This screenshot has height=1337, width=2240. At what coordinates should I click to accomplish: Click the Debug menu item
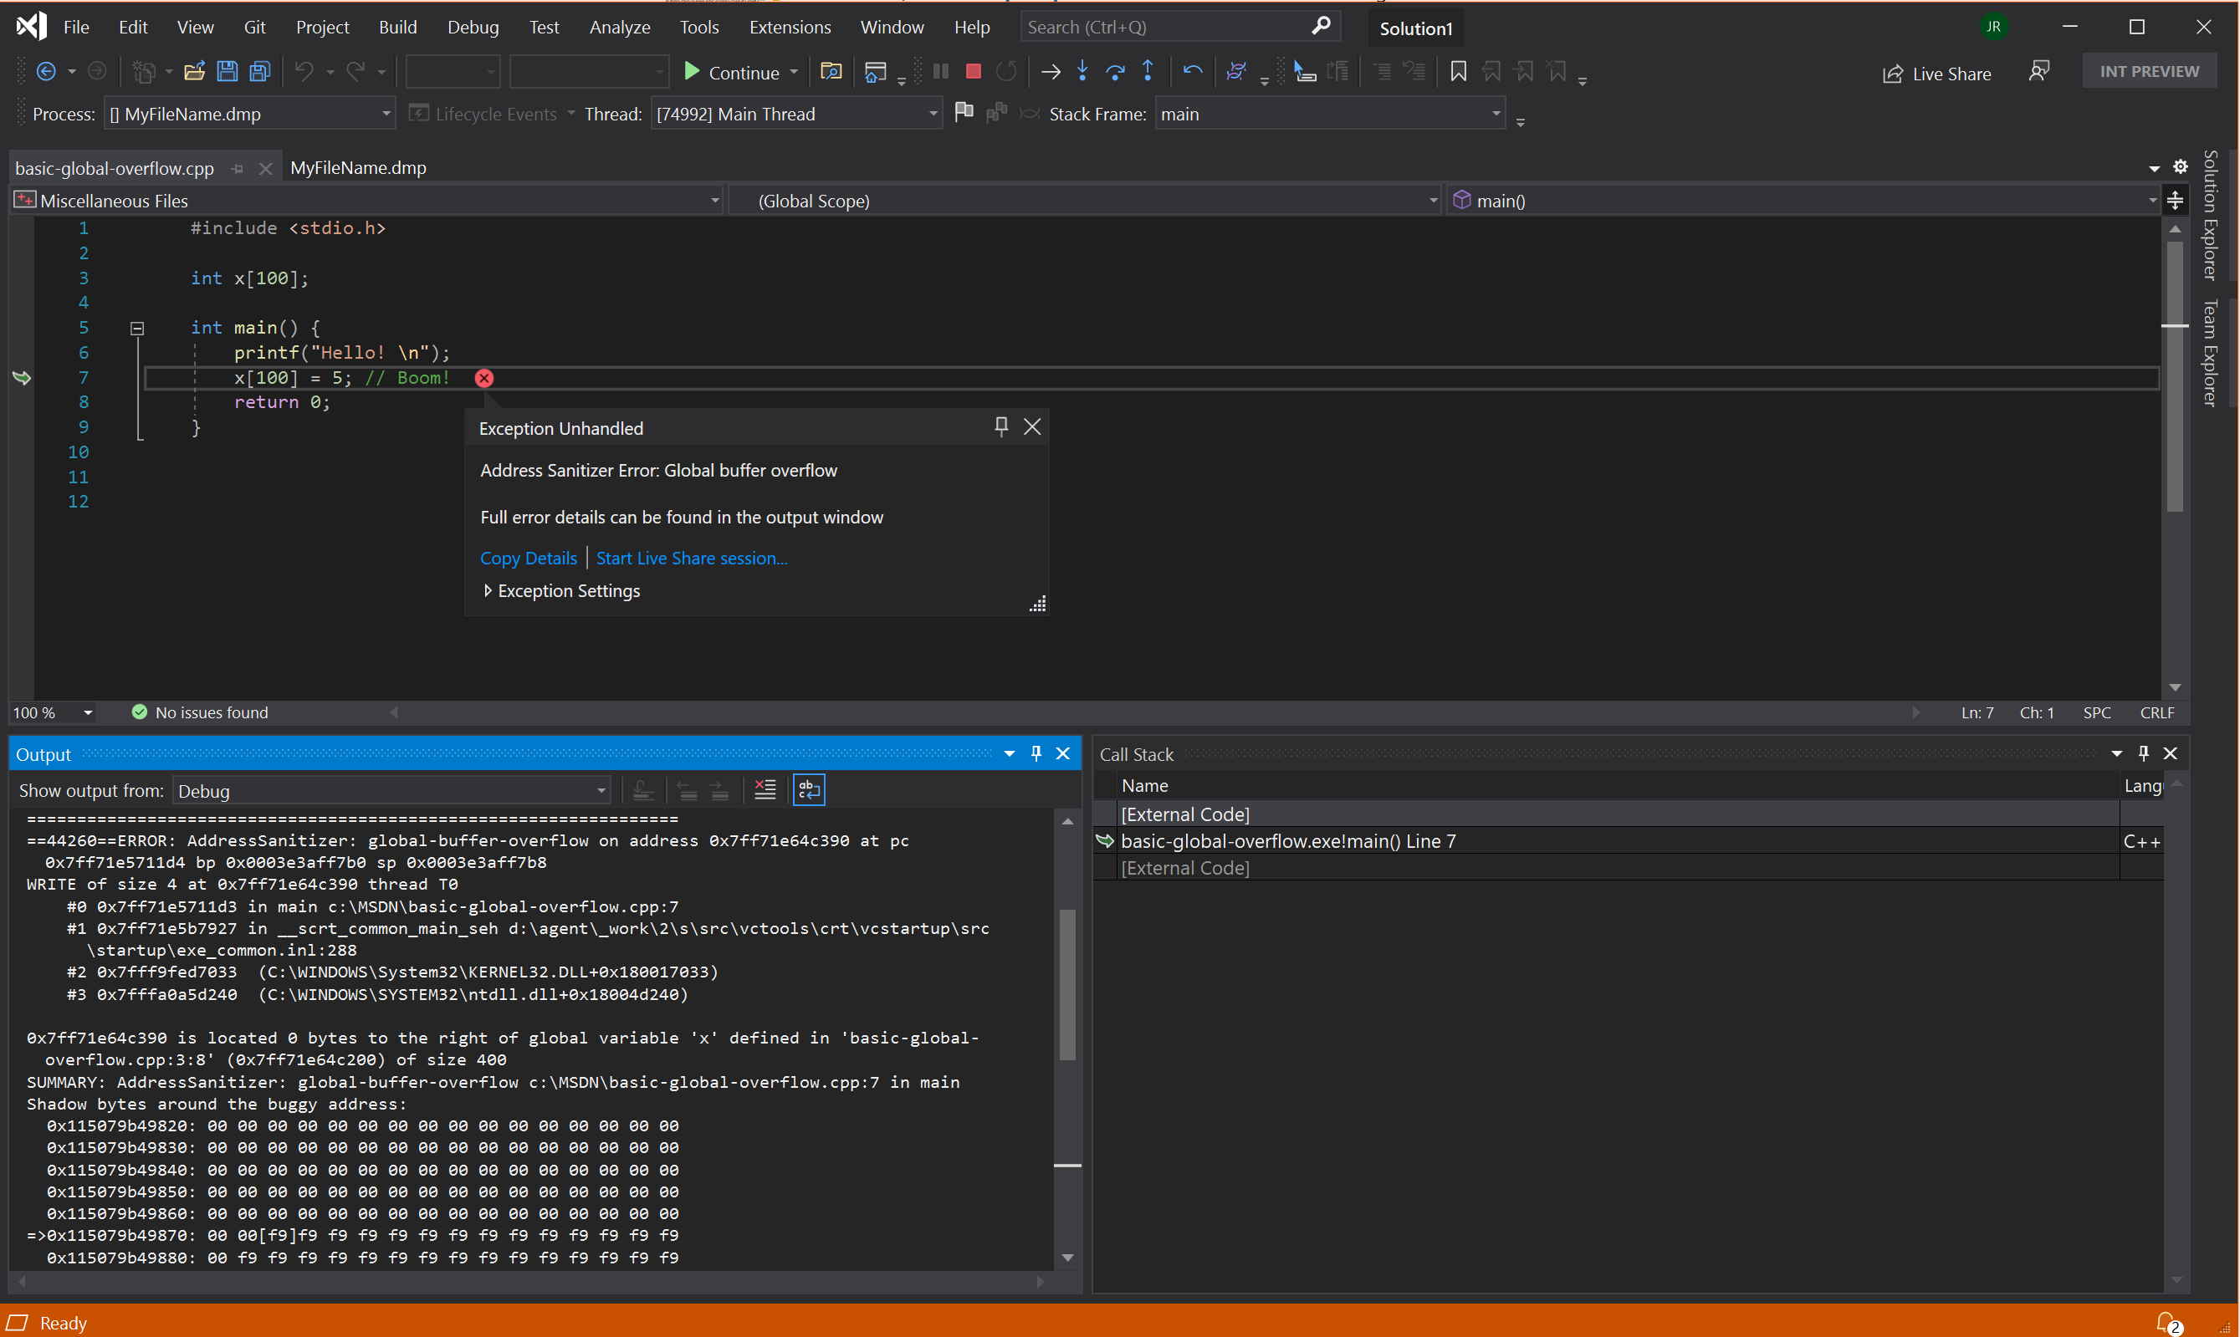tap(473, 25)
